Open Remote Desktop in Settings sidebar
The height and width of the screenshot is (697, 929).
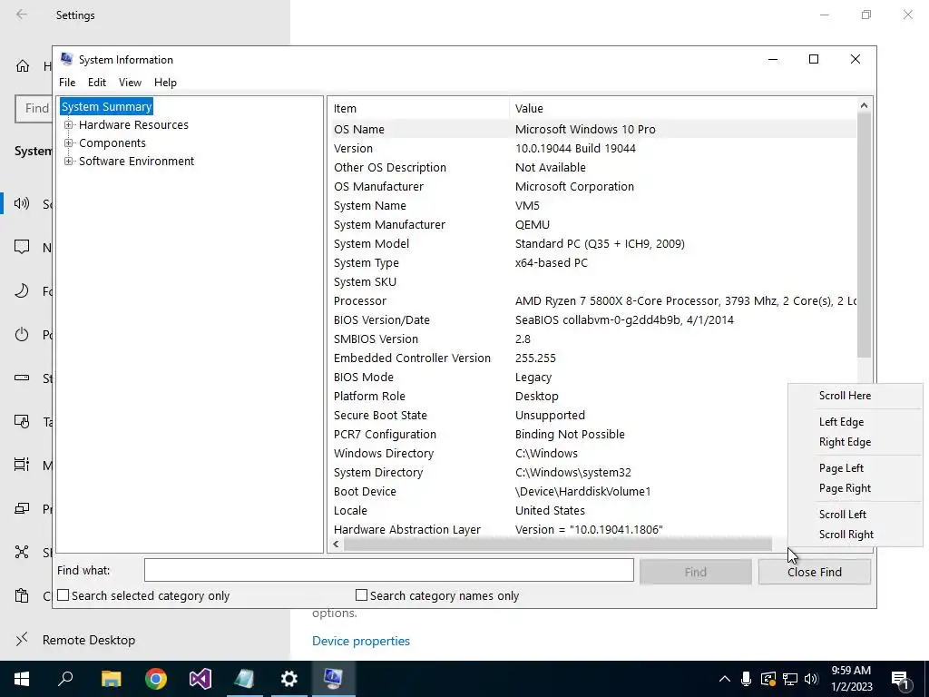[x=89, y=640]
